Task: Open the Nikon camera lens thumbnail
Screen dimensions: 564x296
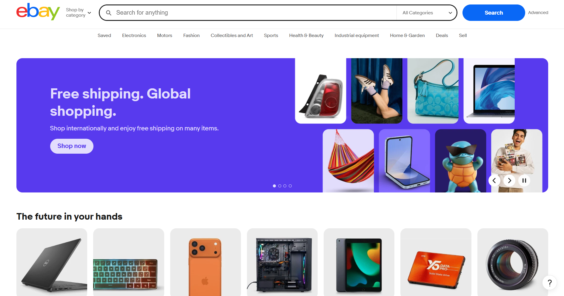Action: coord(513,262)
